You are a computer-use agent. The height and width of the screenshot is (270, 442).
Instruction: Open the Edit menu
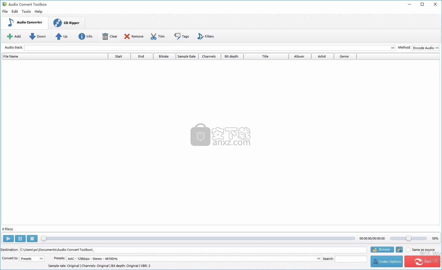point(15,12)
